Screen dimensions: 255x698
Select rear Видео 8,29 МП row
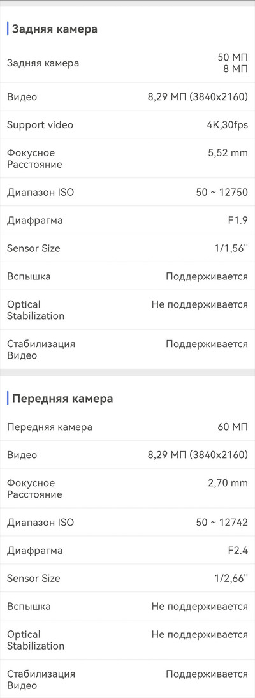pos(127,96)
